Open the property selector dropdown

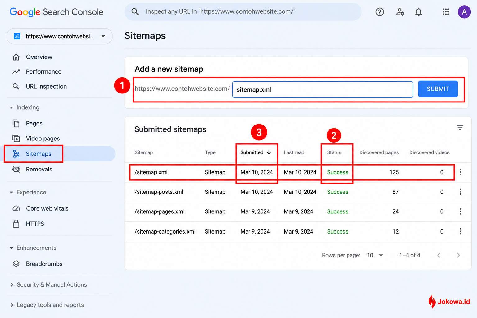(x=60, y=36)
